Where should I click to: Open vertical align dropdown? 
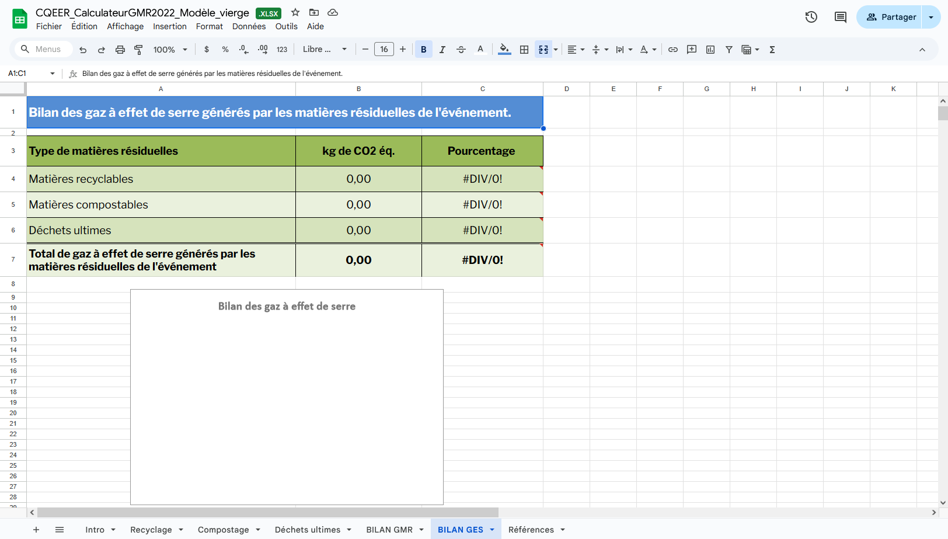point(600,50)
